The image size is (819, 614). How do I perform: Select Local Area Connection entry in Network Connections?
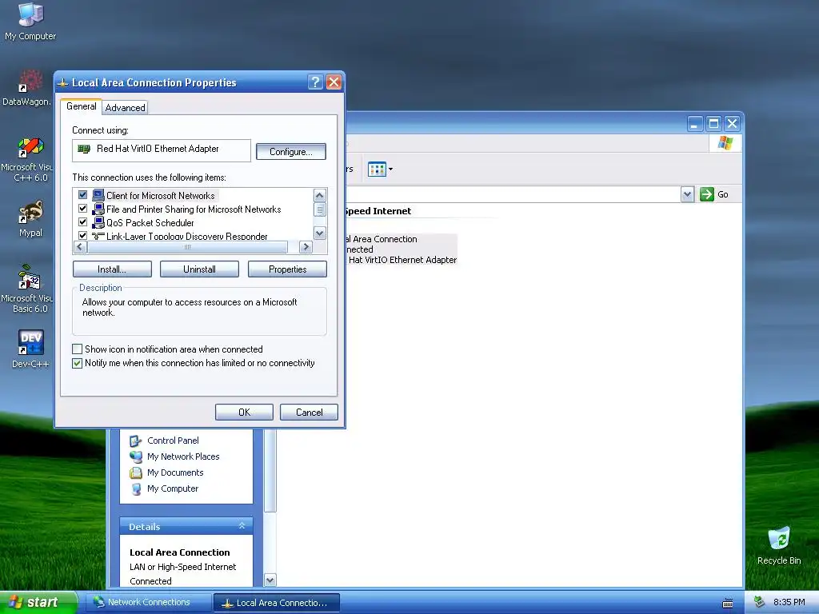400,249
